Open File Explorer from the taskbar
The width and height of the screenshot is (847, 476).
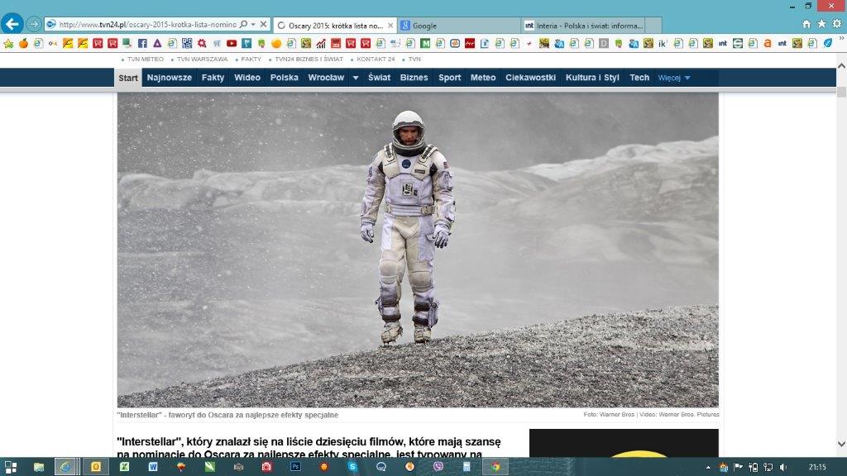(x=39, y=467)
